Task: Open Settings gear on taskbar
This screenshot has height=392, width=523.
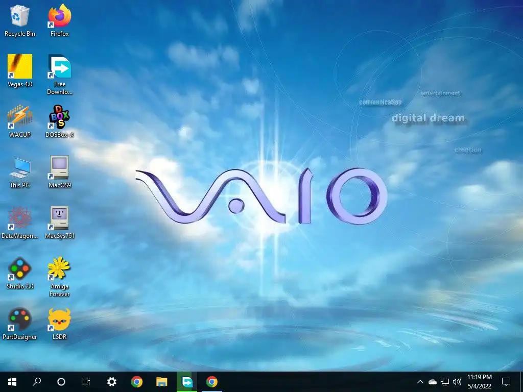Action: pyautogui.click(x=111, y=382)
